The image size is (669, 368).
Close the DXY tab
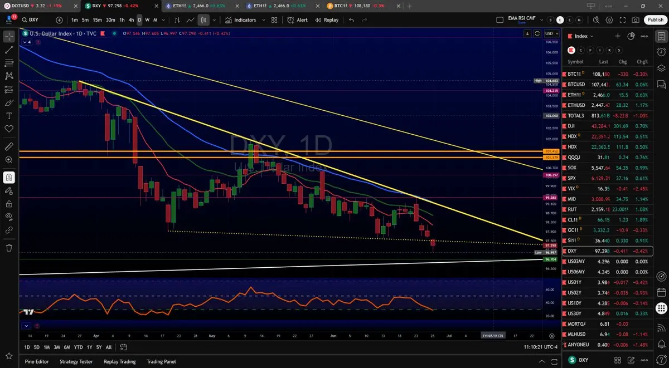(x=156, y=6)
